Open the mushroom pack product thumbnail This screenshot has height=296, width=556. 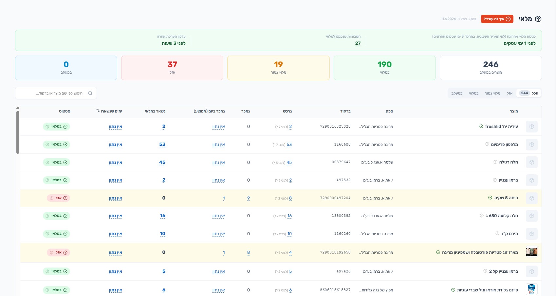pyautogui.click(x=532, y=252)
